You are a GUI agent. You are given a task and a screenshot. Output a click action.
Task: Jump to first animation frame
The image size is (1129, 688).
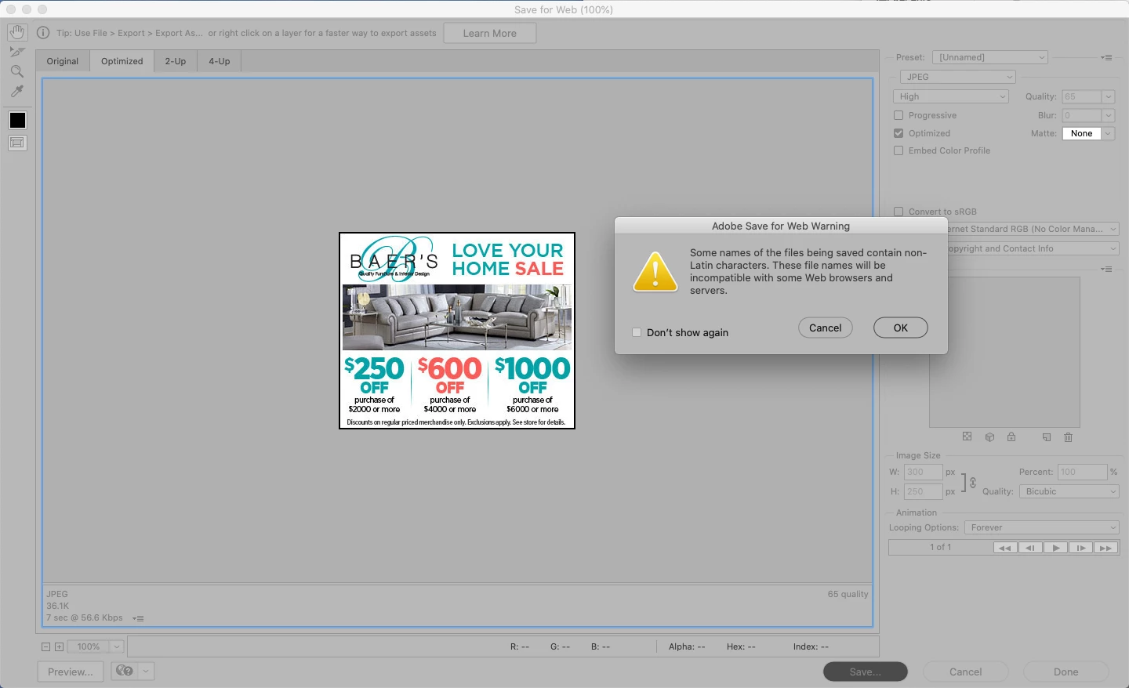[x=1005, y=548]
